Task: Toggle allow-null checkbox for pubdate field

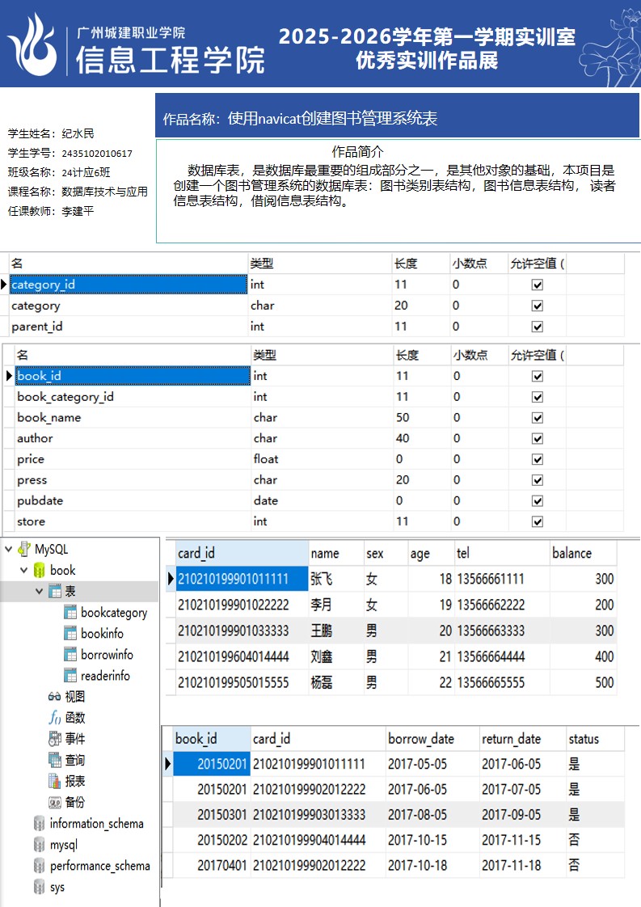Action: (537, 501)
